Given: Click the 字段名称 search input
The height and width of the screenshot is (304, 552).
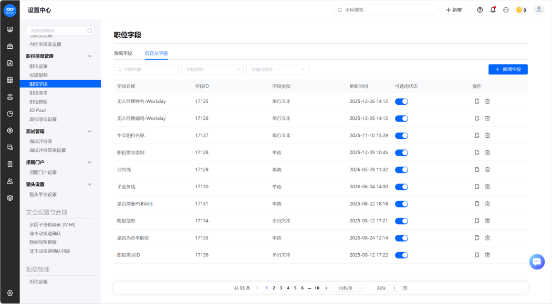Looking at the screenshot, I should (x=146, y=69).
